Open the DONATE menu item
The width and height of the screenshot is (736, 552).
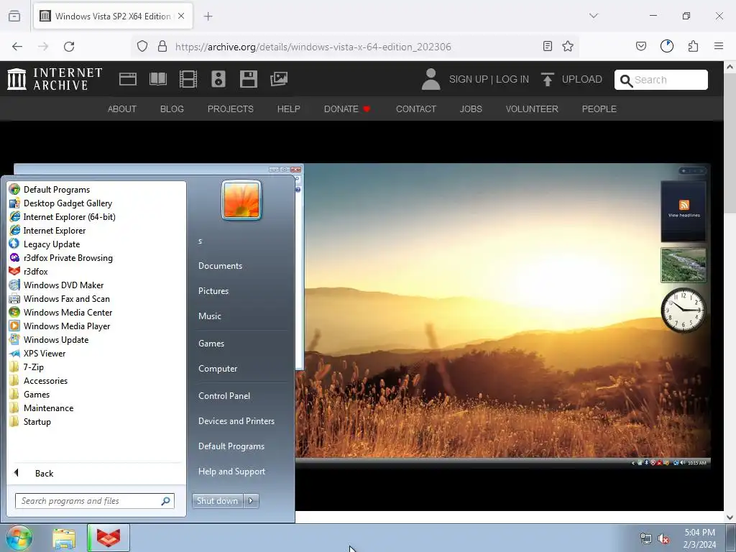click(347, 109)
